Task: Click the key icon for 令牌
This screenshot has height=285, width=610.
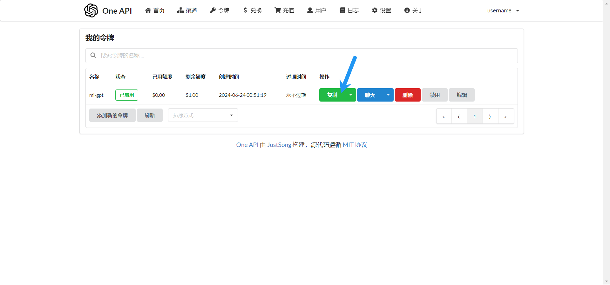Action: click(213, 10)
